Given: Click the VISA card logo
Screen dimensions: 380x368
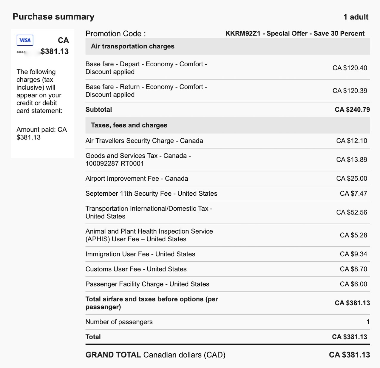Looking at the screenshot, I should pyautogui.click(x=25, y=40).
